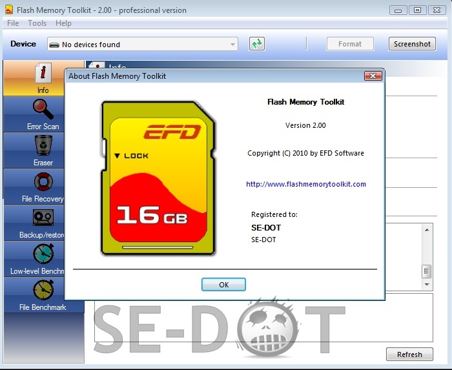Open the Info section in sidebar

pos(34,78)
